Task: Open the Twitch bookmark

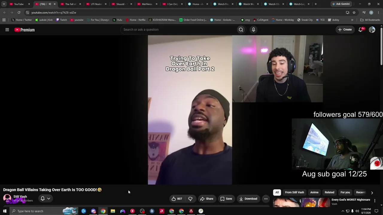Action: [61, 20]
